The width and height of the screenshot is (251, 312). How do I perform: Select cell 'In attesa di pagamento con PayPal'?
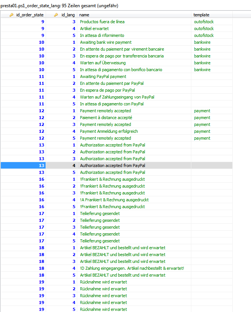point(134,104)
